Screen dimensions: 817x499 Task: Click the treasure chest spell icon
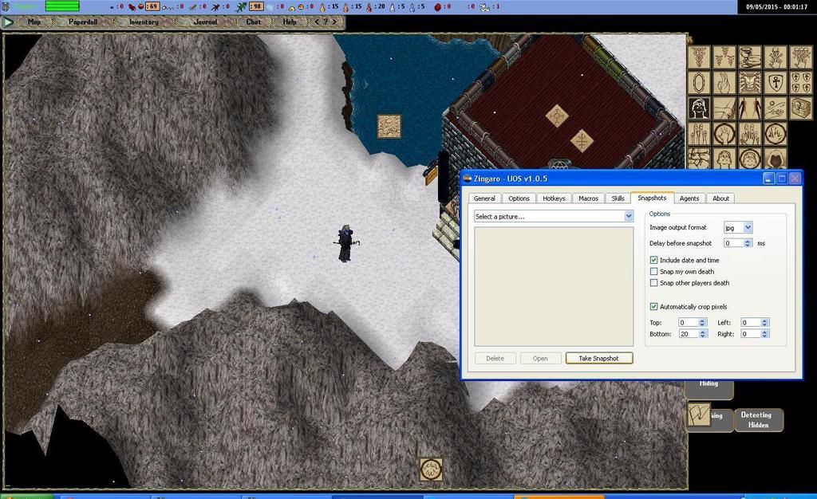coord(800,108)
